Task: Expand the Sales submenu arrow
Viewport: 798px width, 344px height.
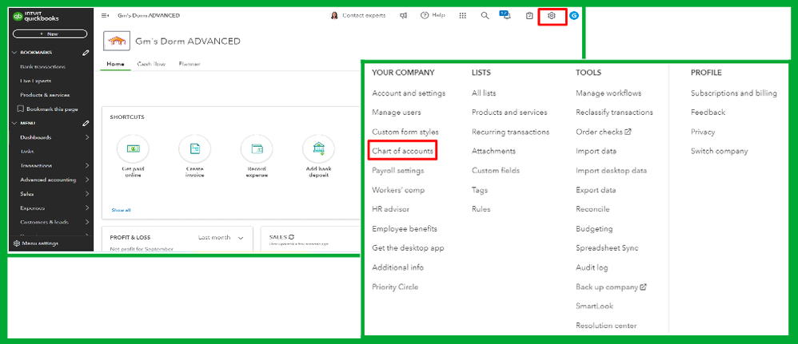Action: [x=87, y=194]
